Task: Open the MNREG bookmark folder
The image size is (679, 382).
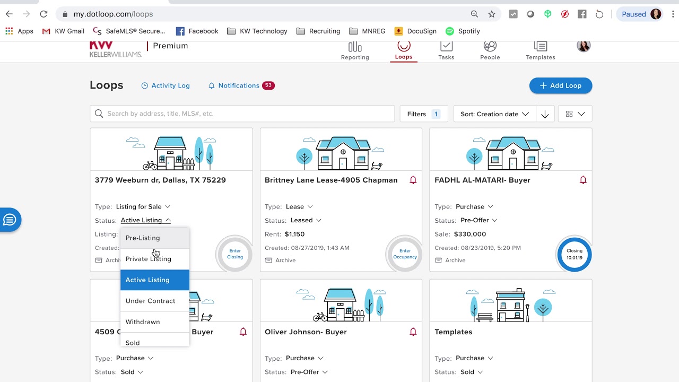Action: 367,31
